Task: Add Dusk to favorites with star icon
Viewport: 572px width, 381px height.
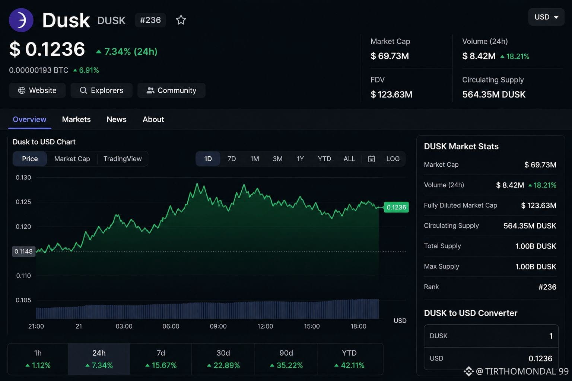Action: point(181,20)
